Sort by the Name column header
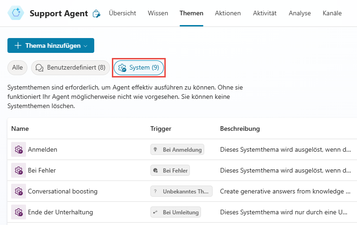This screenshot has height=225, width=357. [x=20, y=129]
